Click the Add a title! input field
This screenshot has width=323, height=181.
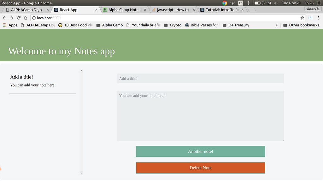(200, 78)
